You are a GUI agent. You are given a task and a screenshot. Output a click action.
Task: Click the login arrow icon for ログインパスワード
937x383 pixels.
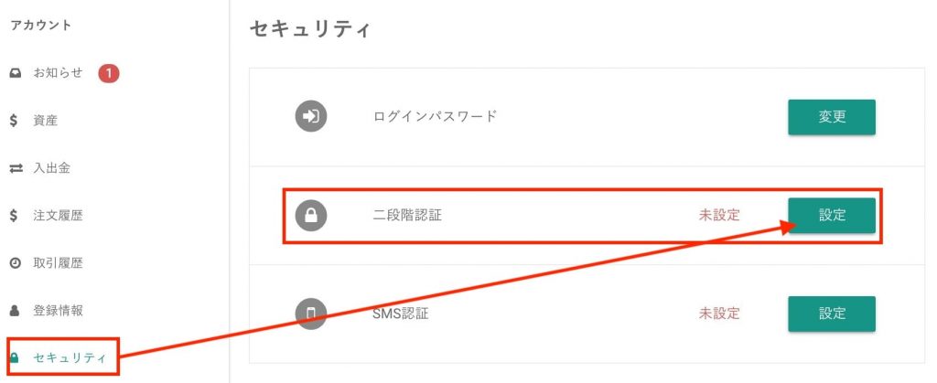[x=311, y=116]
